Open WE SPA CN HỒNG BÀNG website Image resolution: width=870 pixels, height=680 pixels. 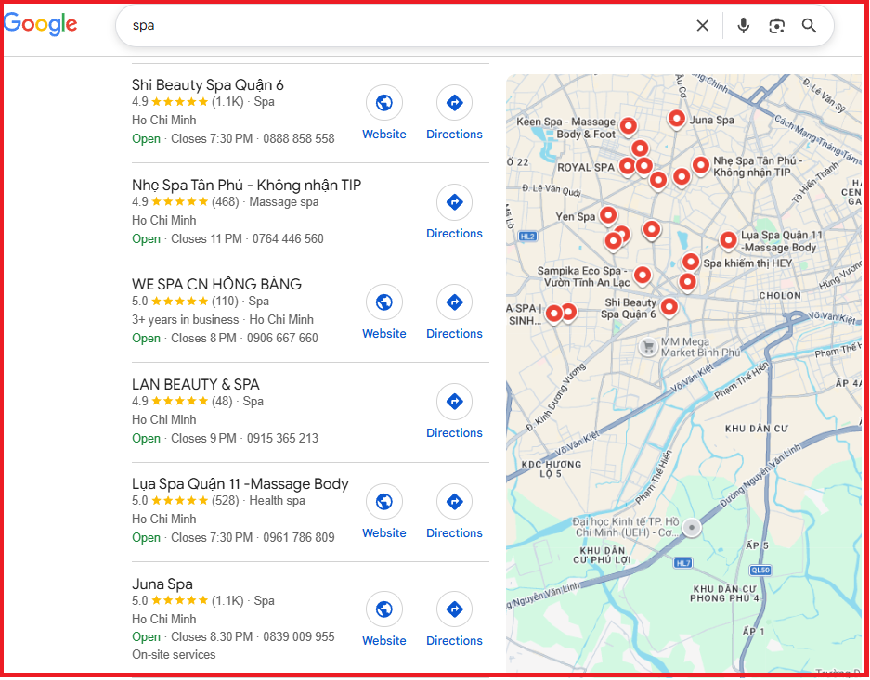383,302
